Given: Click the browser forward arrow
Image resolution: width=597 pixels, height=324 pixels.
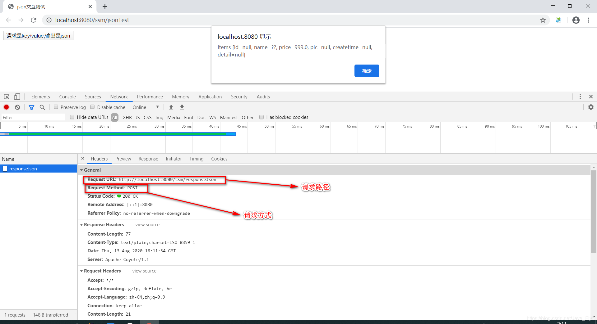Looking at the screenshot, I should [21, 20].
